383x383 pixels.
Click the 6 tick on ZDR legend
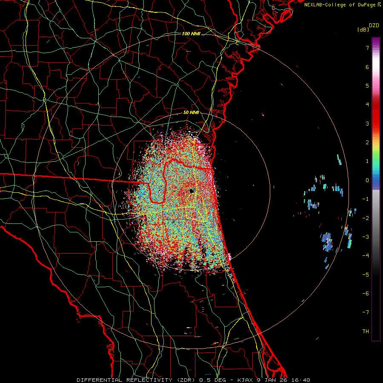[x=367, y=67]
